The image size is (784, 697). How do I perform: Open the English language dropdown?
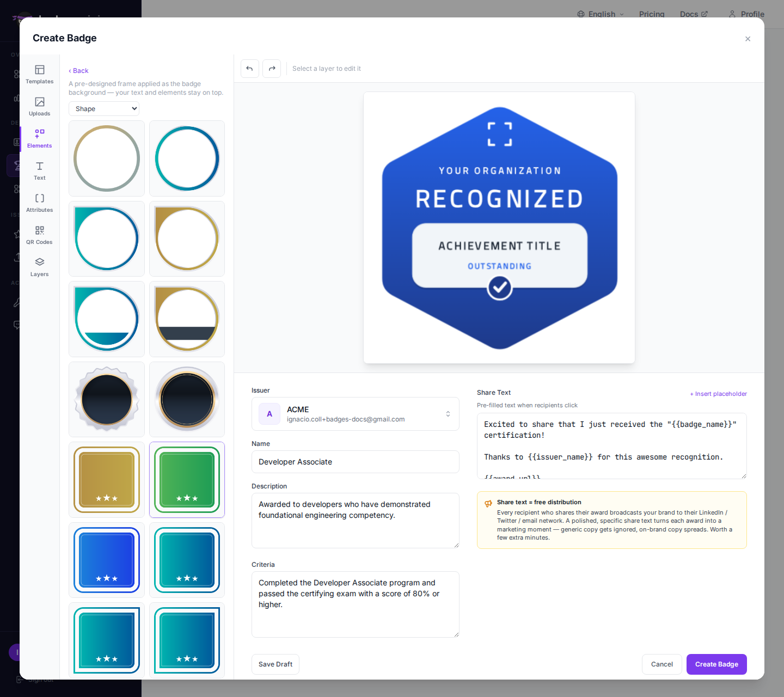pos(601,14)
